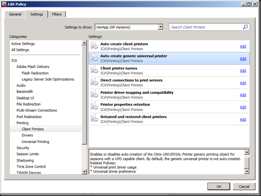Select the Desktop UI category
Screen dimensions: 261x196
click(25, 98)
